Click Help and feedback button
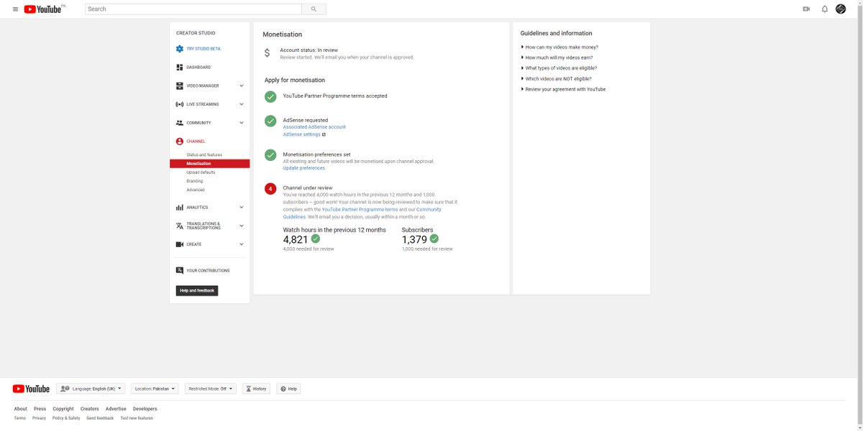This screenshot has height=431, width=863. (x=197, y=291)
